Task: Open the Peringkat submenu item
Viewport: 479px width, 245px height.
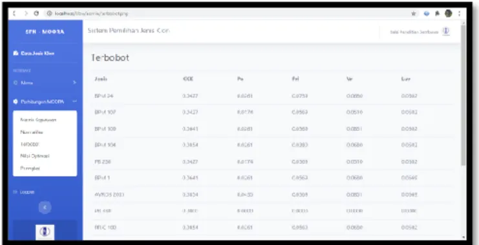Action: 30,168
